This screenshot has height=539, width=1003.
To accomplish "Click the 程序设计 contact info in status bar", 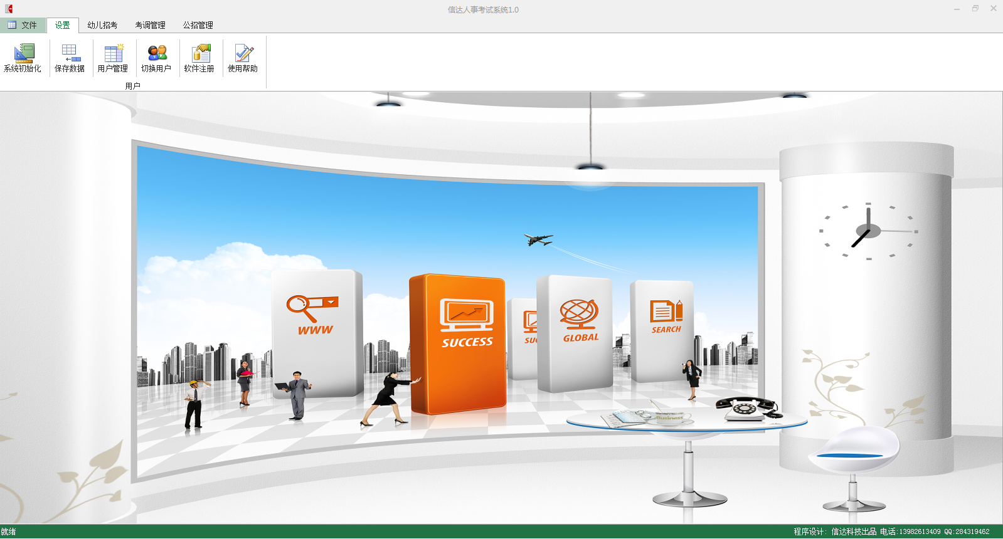I will [891, 531].
